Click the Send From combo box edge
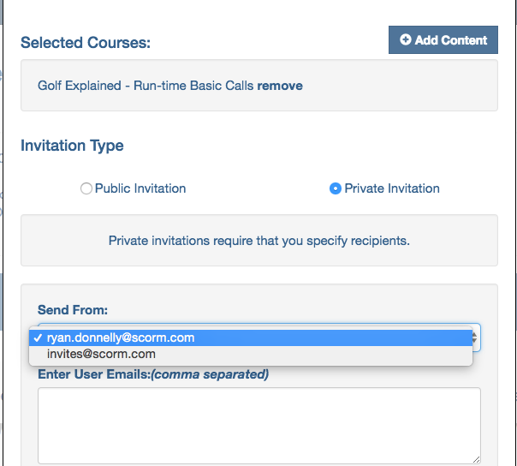The height and width of the screenshot is (466, 517). click(x=257, y=326)
